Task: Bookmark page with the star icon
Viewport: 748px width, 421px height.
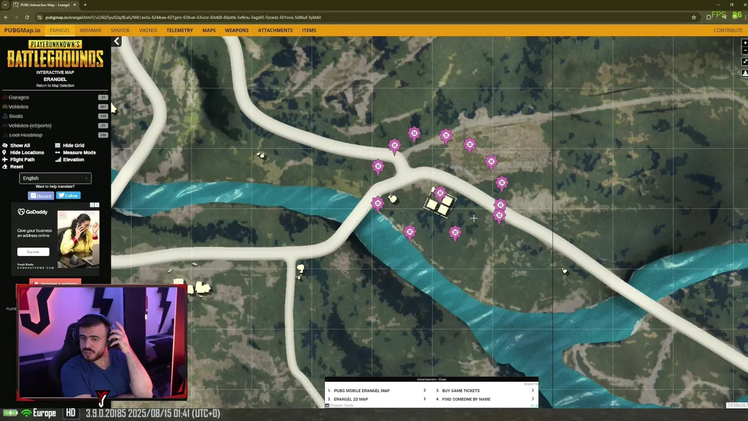Action: 694,18
